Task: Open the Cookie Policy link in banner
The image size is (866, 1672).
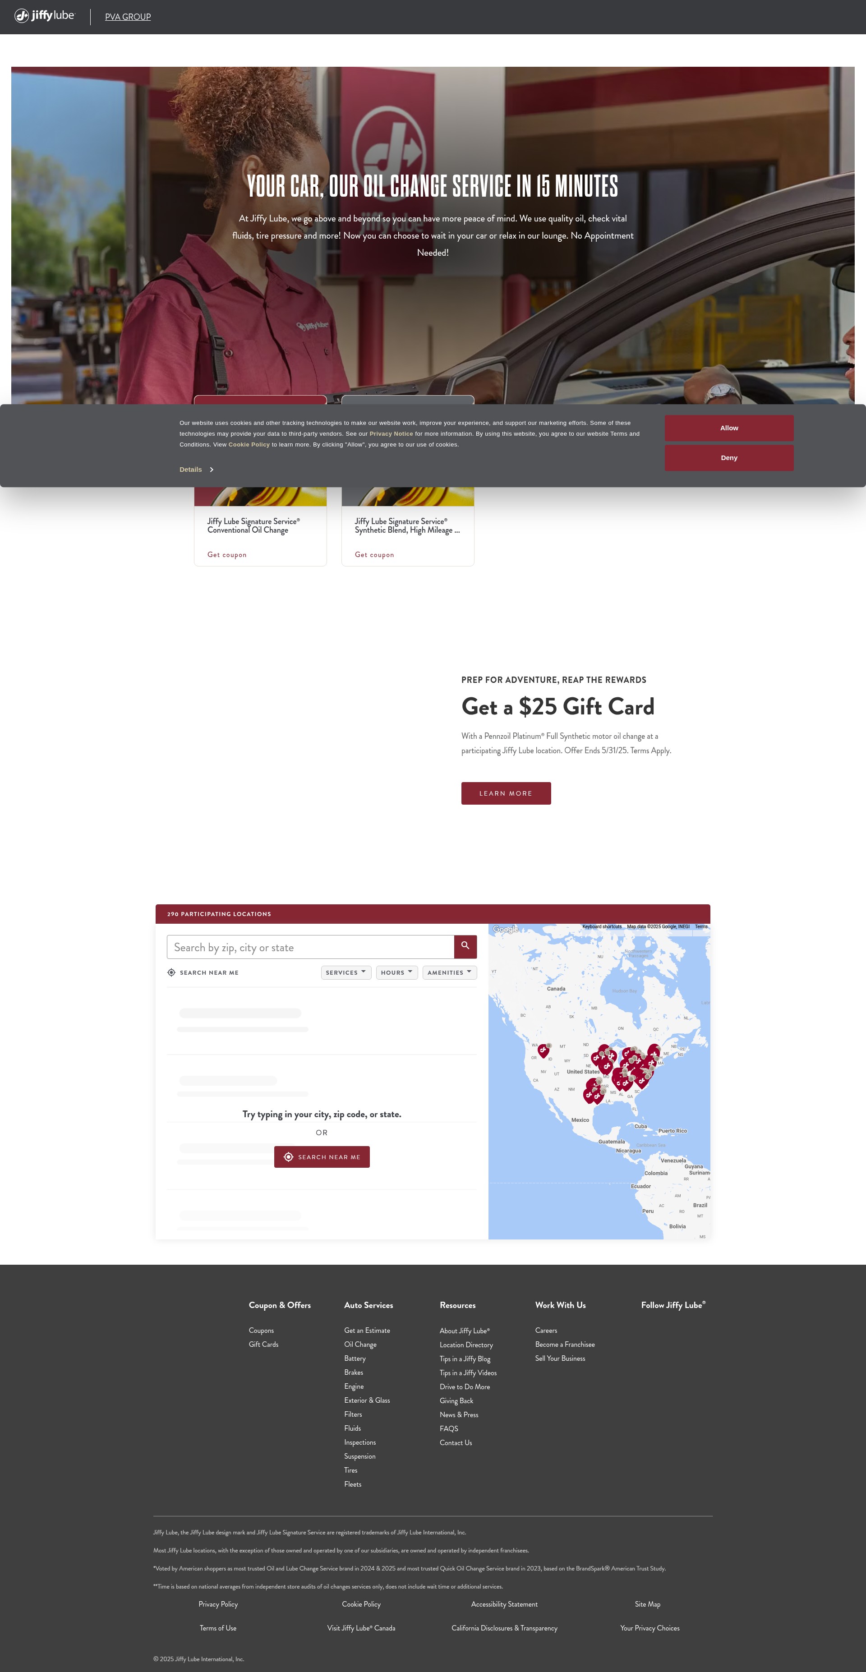Action: pos(249,445)
